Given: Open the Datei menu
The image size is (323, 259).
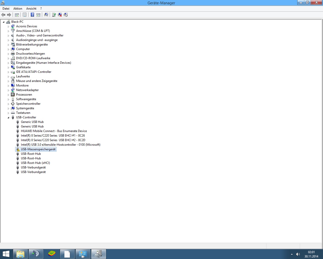Looking at the screenshot, I should coord(6,9).
